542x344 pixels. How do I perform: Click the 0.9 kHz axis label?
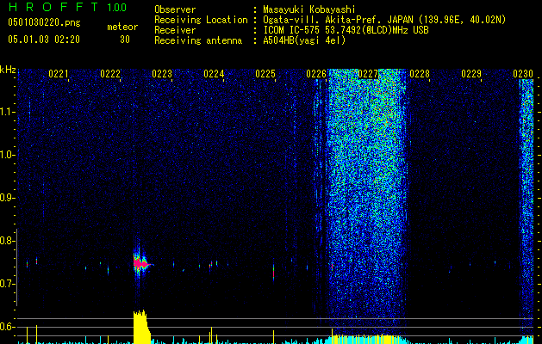pos(8,198)
